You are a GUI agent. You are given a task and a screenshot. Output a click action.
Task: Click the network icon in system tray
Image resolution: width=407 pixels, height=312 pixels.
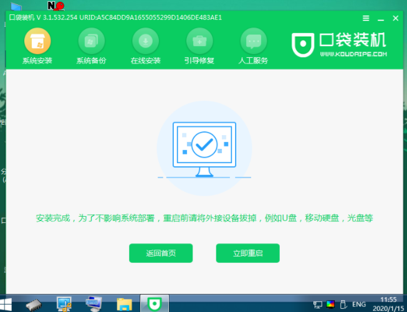click(318, 305)
